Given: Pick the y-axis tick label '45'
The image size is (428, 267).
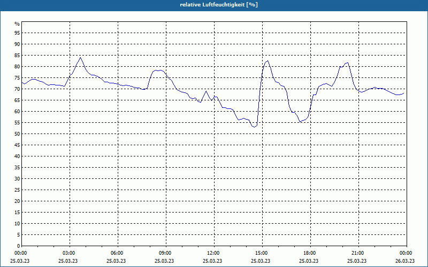Looking at the screenshot, I should point(17,145).
